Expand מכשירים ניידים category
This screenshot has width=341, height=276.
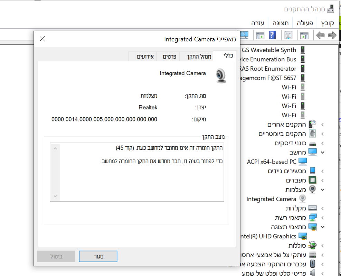tap(322, 171)
